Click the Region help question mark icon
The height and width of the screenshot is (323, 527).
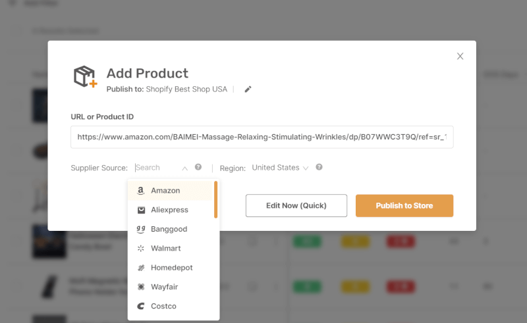pyautogui.click(x=319, y=167)
